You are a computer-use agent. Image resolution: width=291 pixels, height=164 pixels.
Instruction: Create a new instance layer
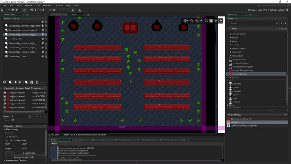coord(10,83)
